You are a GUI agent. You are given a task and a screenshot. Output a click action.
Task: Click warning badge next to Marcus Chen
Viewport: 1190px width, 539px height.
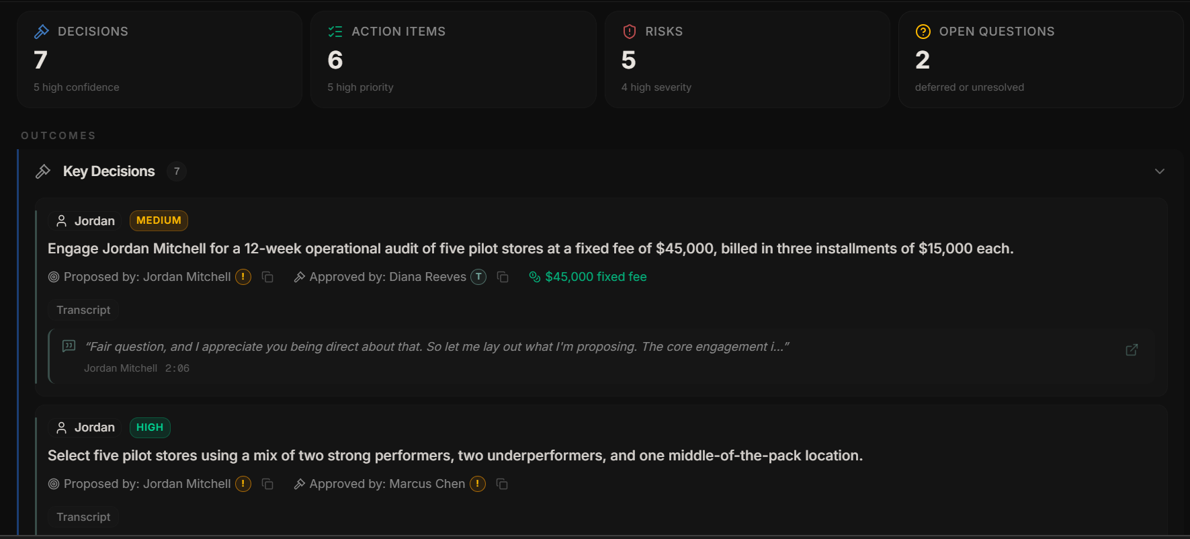pyautogui.click(x=478, y=484)
